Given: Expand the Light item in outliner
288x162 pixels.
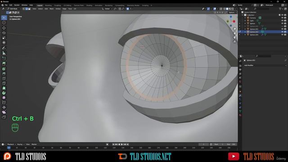Looking at the screenshot, I should 245,21.
